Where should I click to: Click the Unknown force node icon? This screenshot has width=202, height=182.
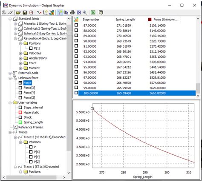point(15,78)
